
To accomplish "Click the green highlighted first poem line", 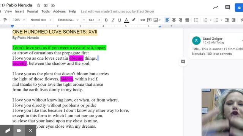I will point(59,48).
